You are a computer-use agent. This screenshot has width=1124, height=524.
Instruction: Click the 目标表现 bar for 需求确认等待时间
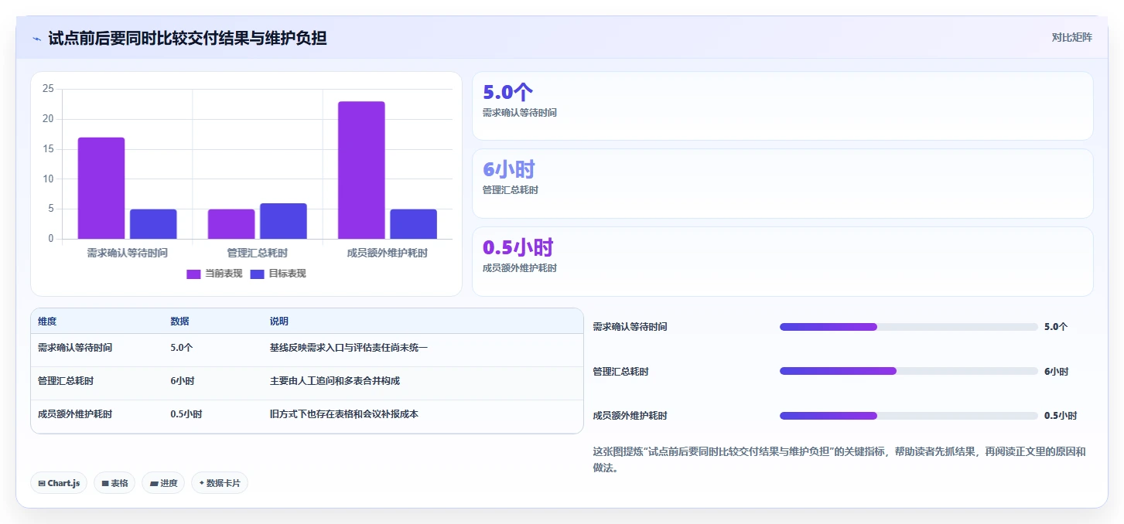(x=153, y=224)
